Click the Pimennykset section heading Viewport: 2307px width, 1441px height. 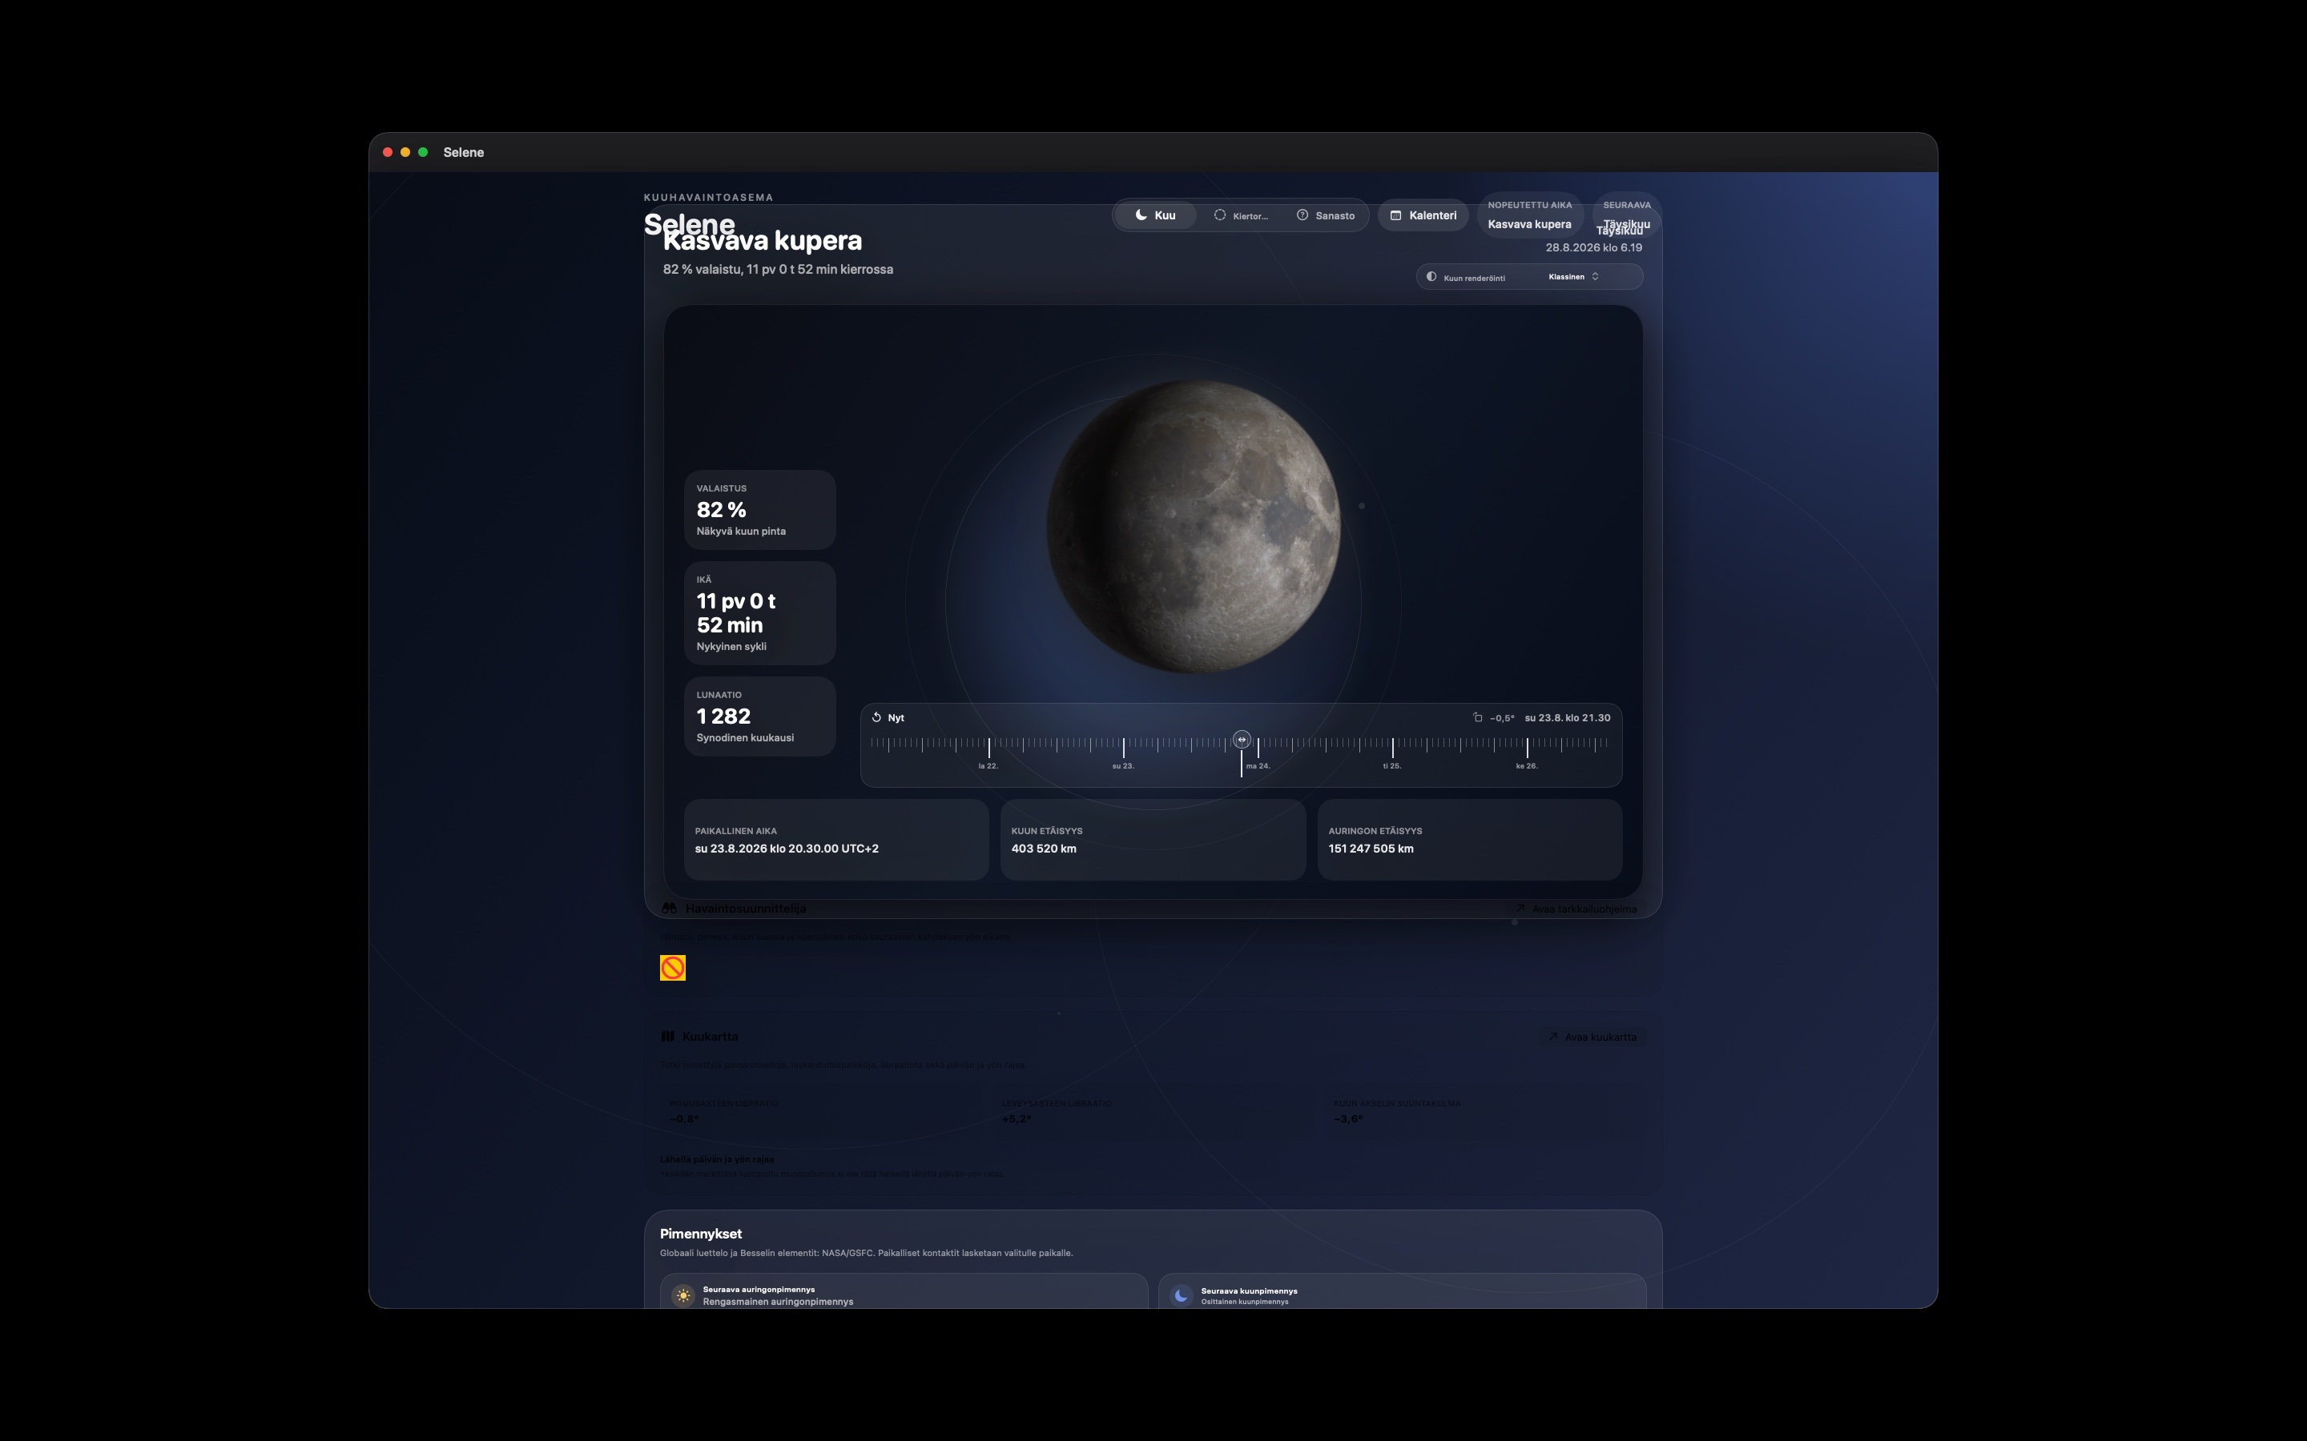point(701,1234)
